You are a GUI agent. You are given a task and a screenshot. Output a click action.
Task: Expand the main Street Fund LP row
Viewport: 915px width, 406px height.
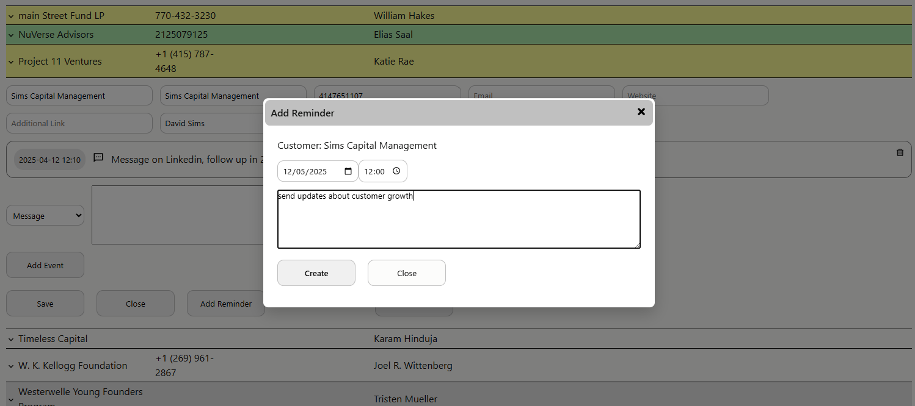click(10, 16)
